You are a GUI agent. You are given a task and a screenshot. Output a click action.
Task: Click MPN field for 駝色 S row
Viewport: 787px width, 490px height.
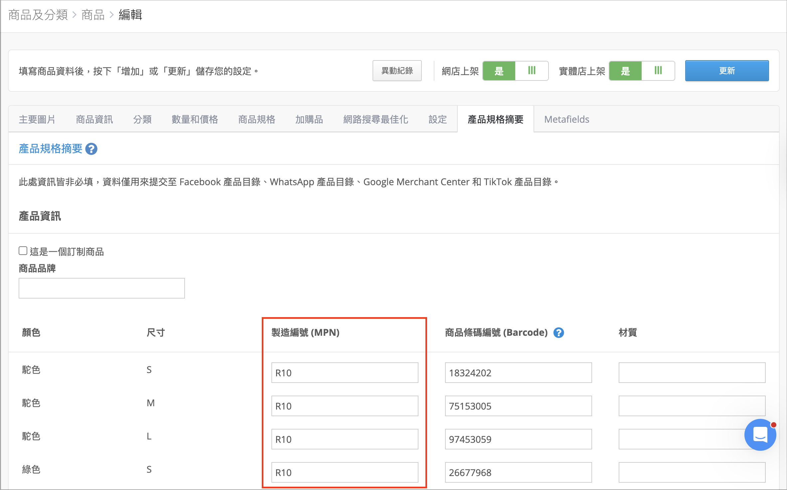[x=345, y=373]
